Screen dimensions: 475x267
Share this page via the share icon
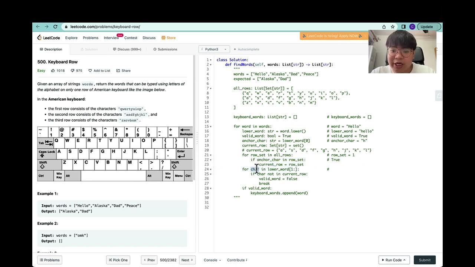tap(384, 27)
